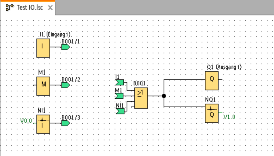
Task: Click the B001 label above OR gate
Action: click(x=139, y=83)
